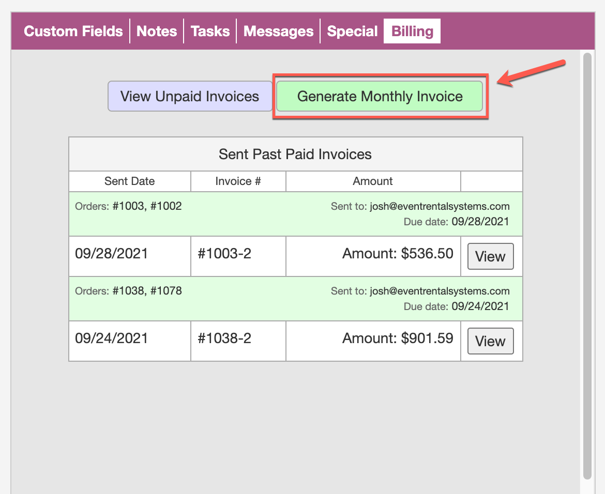Click the Invoice # column header
605x494 pixels.
click(x=238, y=181)
